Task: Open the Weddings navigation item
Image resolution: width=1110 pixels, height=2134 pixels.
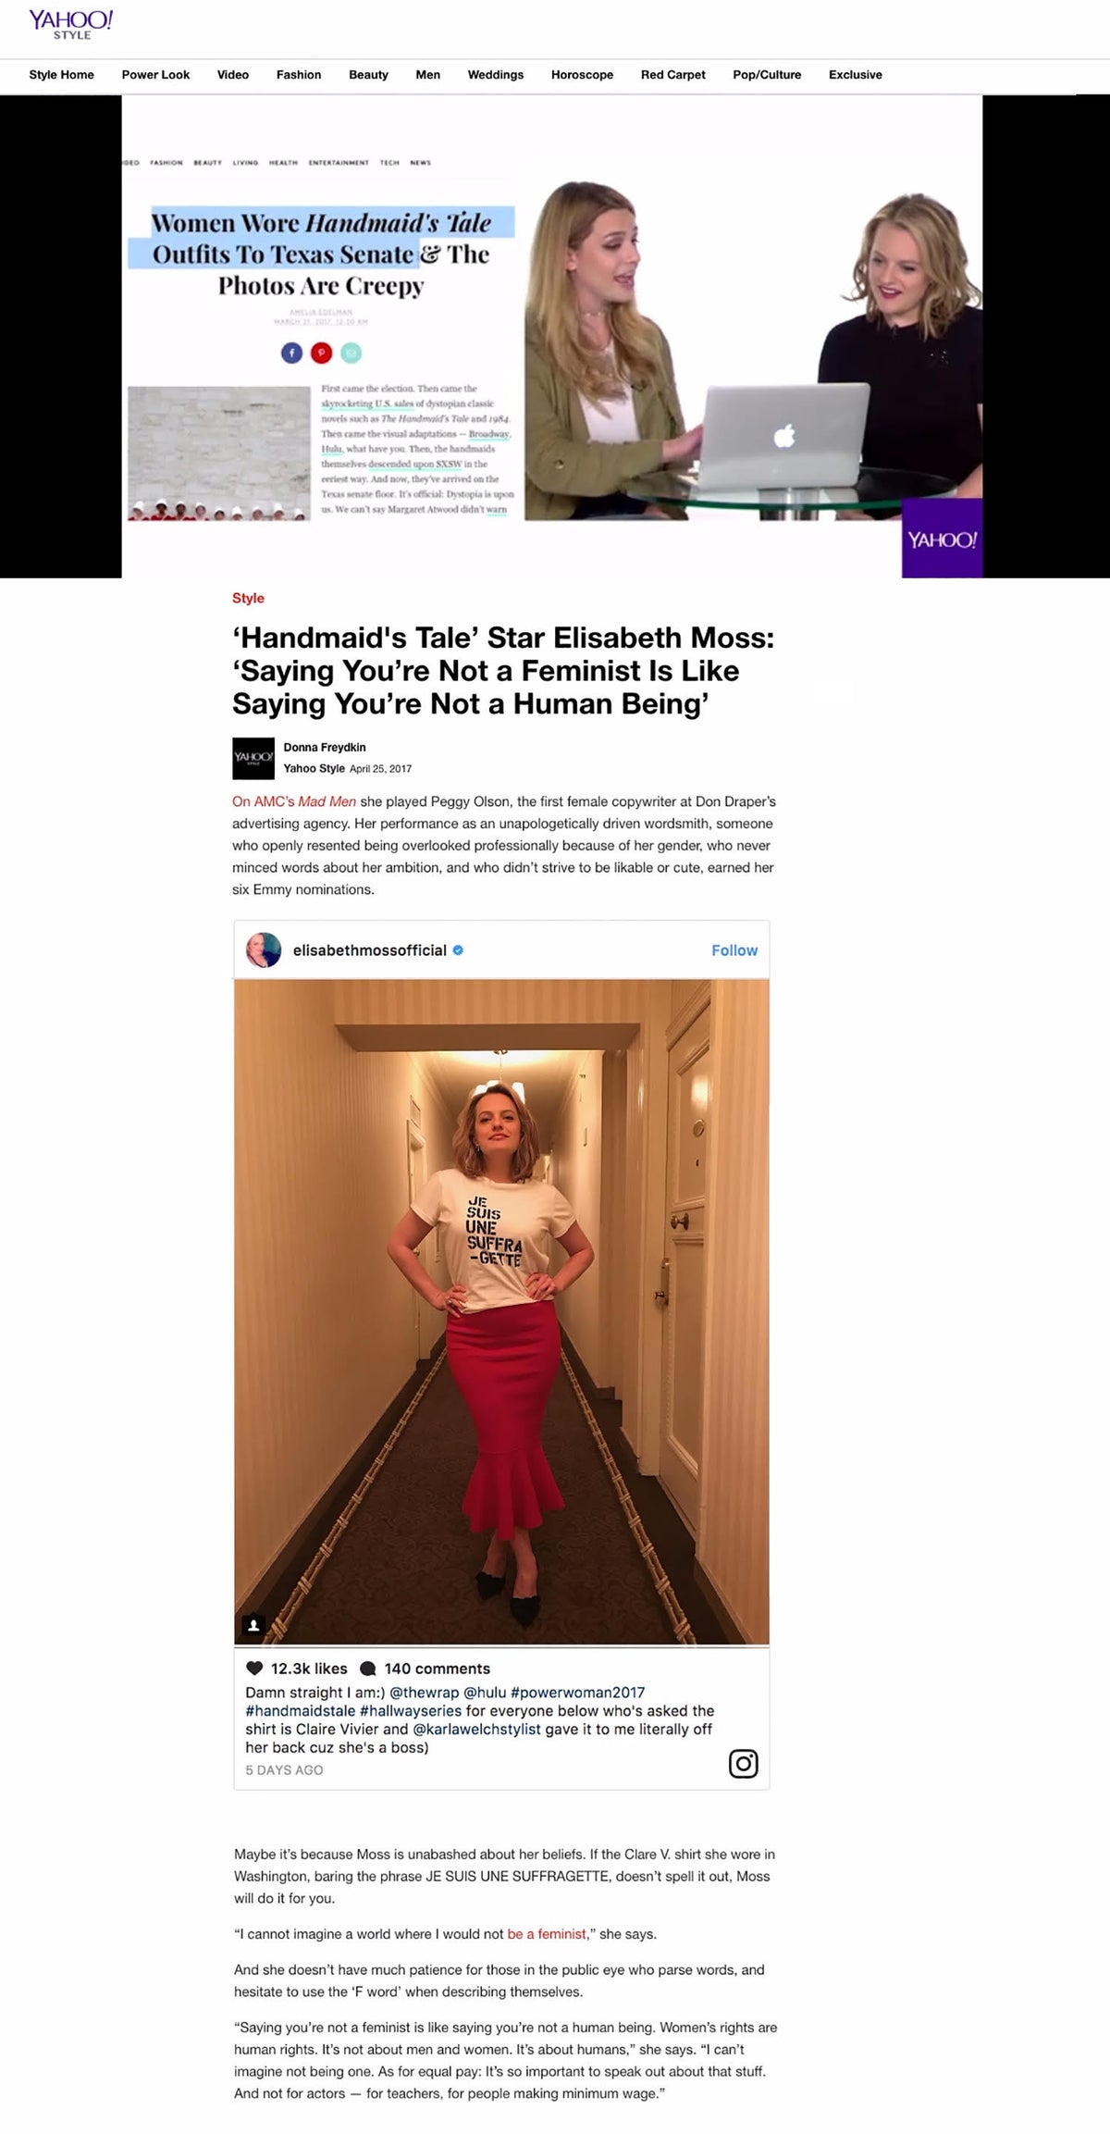Action: click(495, 75)
